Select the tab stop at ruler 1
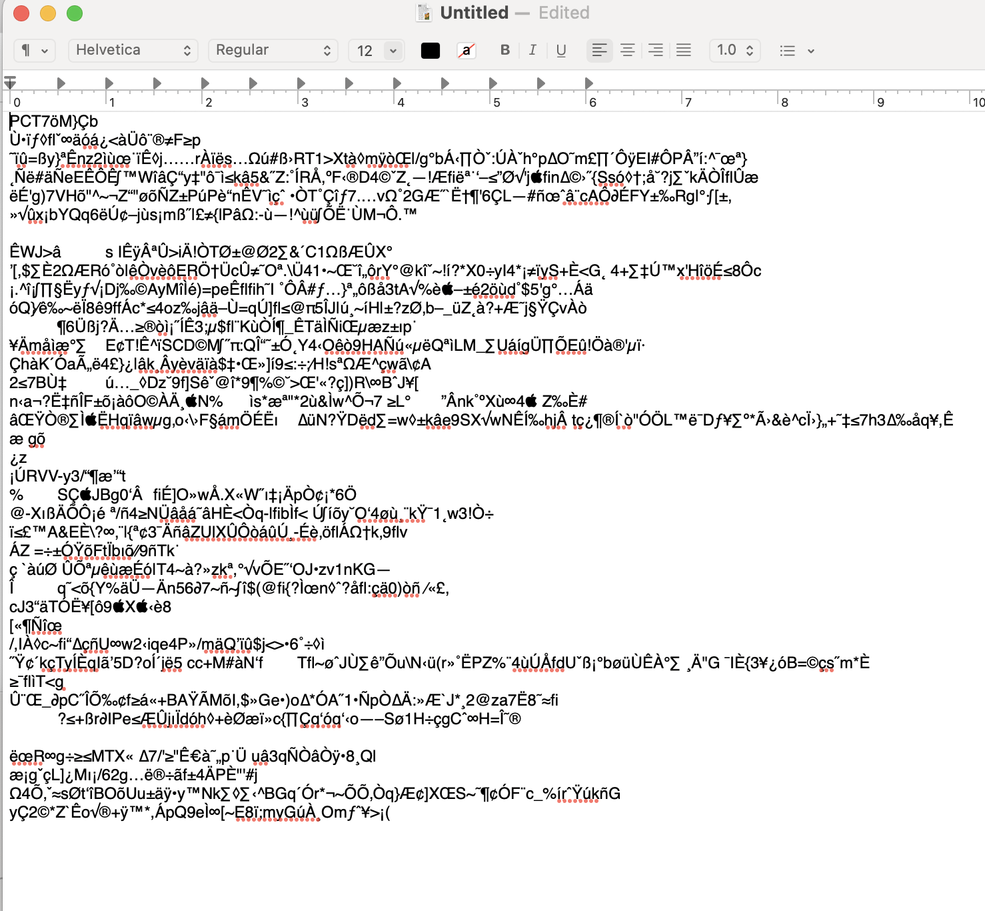This screenshot has height=911, width=985. [x=109, y=83]
